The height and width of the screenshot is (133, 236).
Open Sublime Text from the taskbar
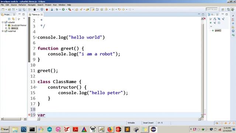(127, 129)
